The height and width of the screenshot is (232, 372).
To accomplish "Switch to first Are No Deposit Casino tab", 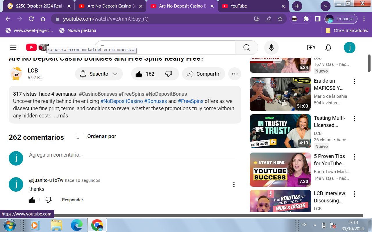I will [x=110, y=6].
